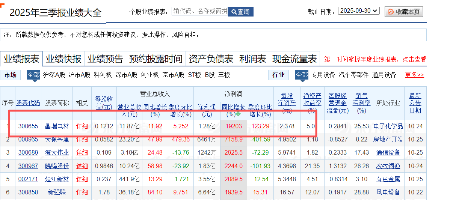Switch to the 业绩快报 tab

pyautogui.click(x=63, y=59)
